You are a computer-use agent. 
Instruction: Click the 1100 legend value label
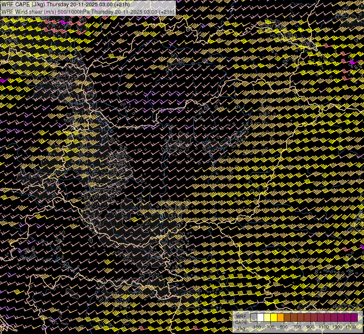tap(324, 327)
